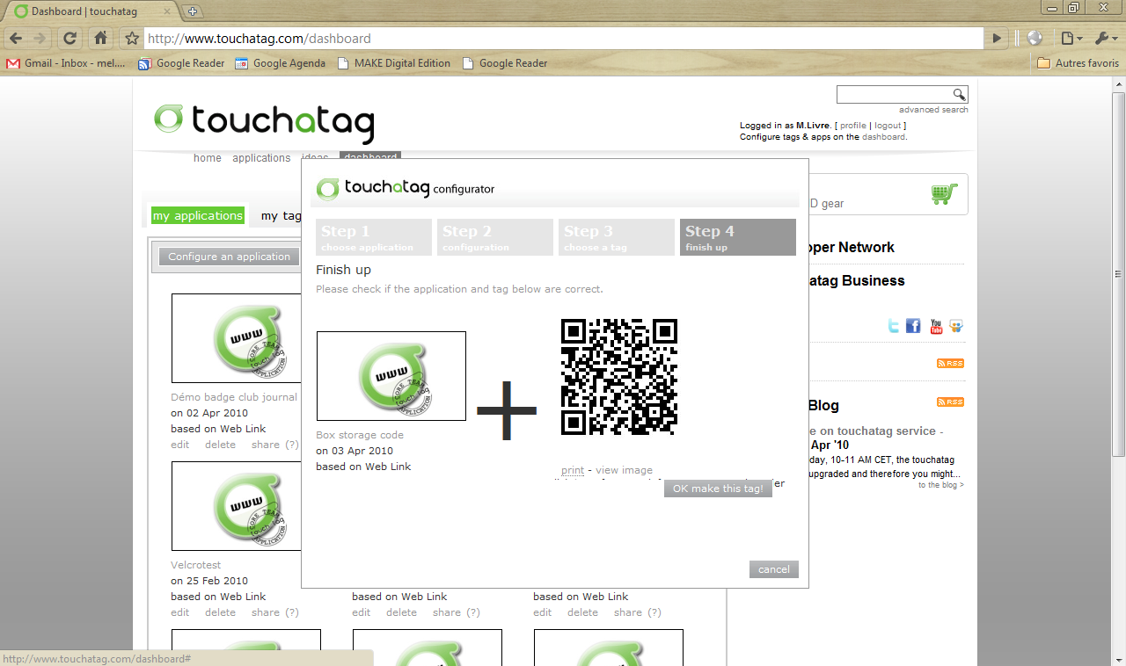The width and height of the screenshot is (1126, 666).
Task: Select Step 4 finish up
Action: click(x=738, y=237)
